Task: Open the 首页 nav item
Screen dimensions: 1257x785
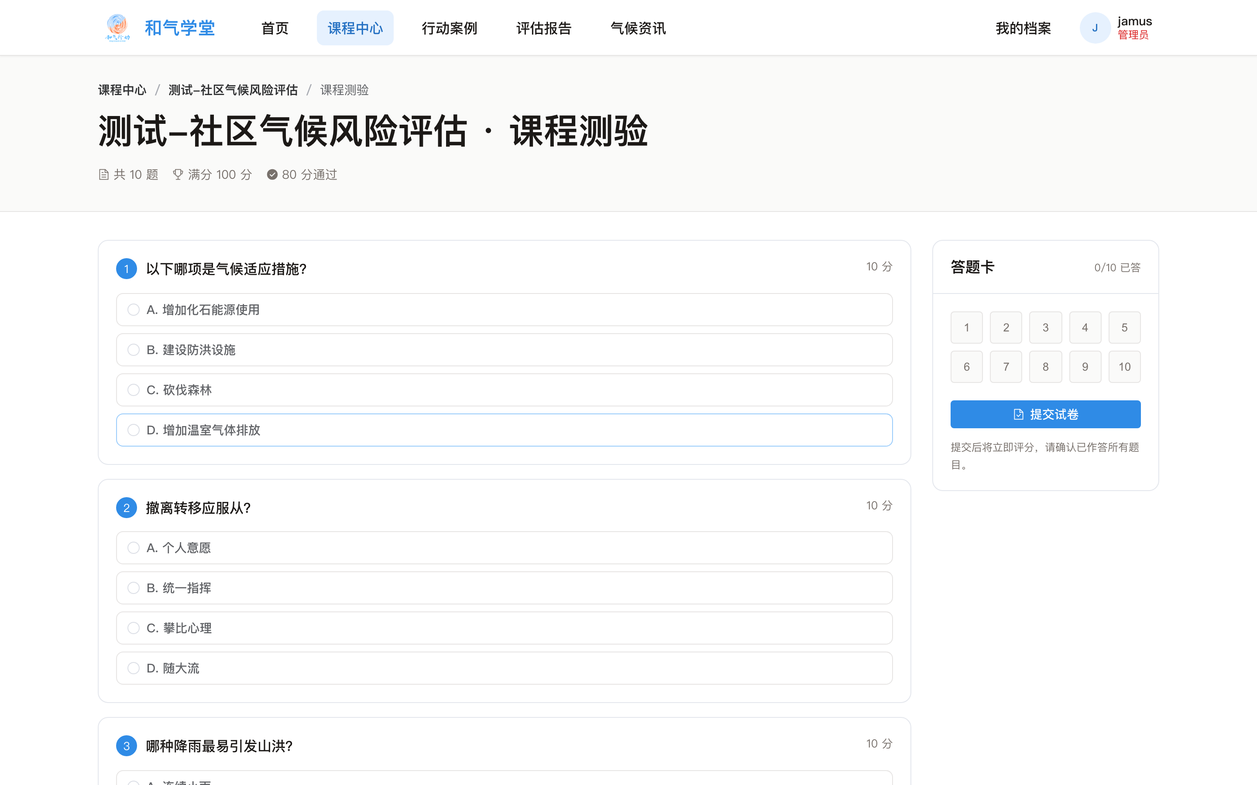Action: point(275,28)
